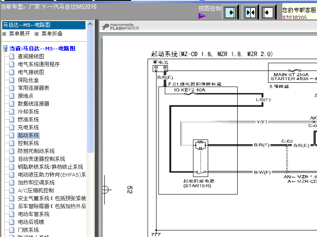Open the 电动后视镜 entry

tap(31, 222)
